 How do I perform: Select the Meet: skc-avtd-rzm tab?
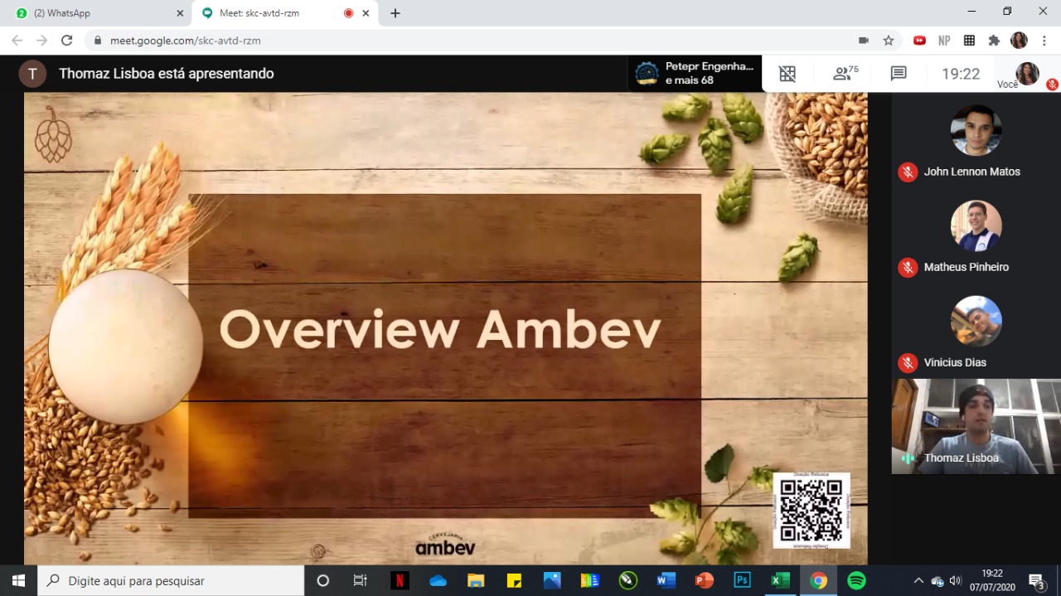point(283,13)
